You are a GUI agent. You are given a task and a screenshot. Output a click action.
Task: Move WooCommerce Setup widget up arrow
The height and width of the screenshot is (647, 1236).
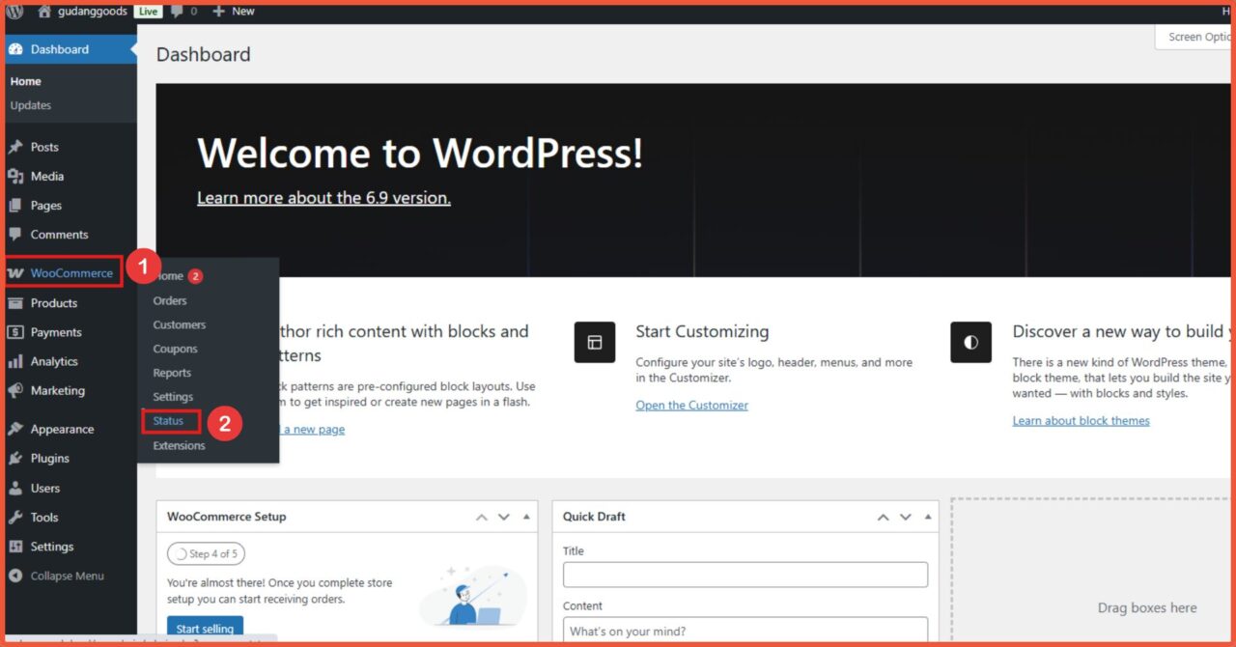[481, 518]
